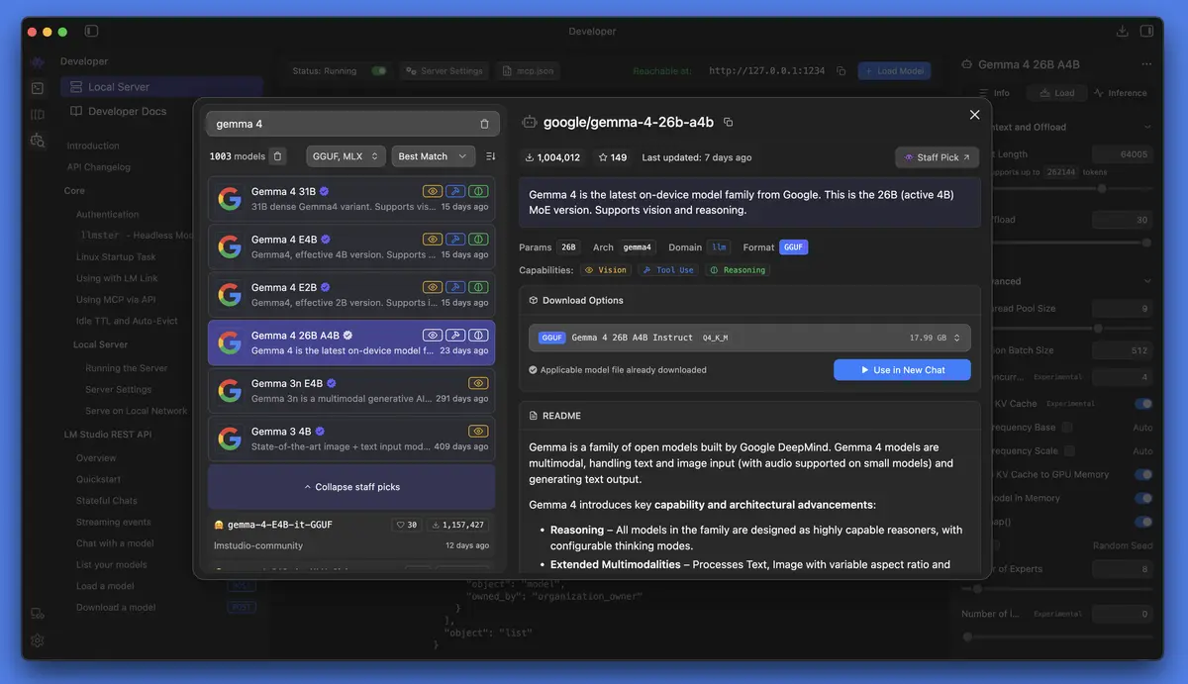Screen dimensions: 1188x684
Task: Copy the server address http://127.0.0.1:1234
Action: click(841, 71)
